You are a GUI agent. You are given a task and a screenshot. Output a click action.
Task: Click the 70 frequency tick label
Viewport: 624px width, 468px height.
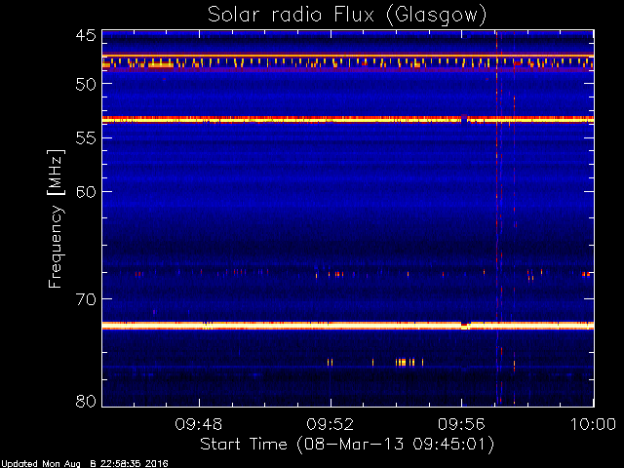(86, 299)
